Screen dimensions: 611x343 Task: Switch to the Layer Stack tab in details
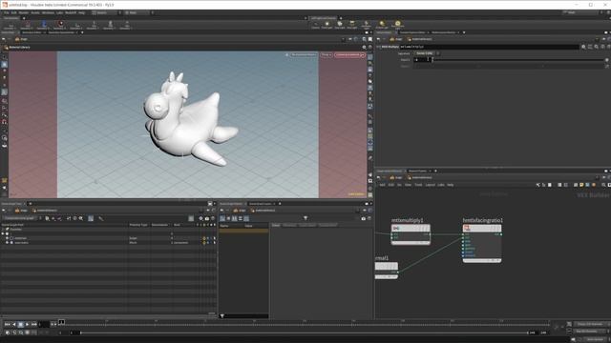(x=307, y=225)
